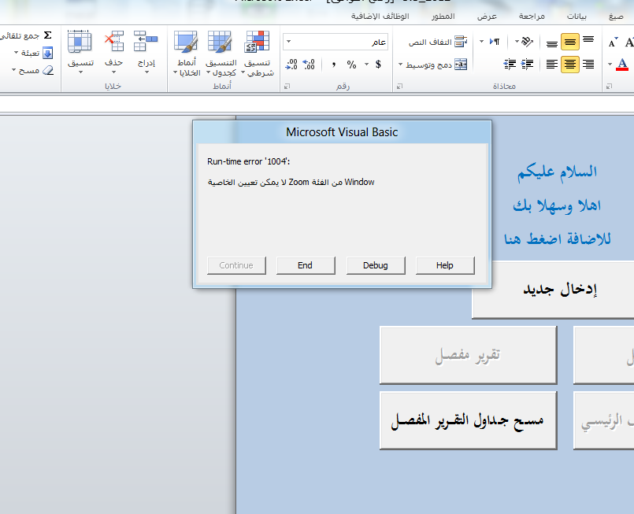Expand Merge and Center dropdown arrow

tap(400, 65)
